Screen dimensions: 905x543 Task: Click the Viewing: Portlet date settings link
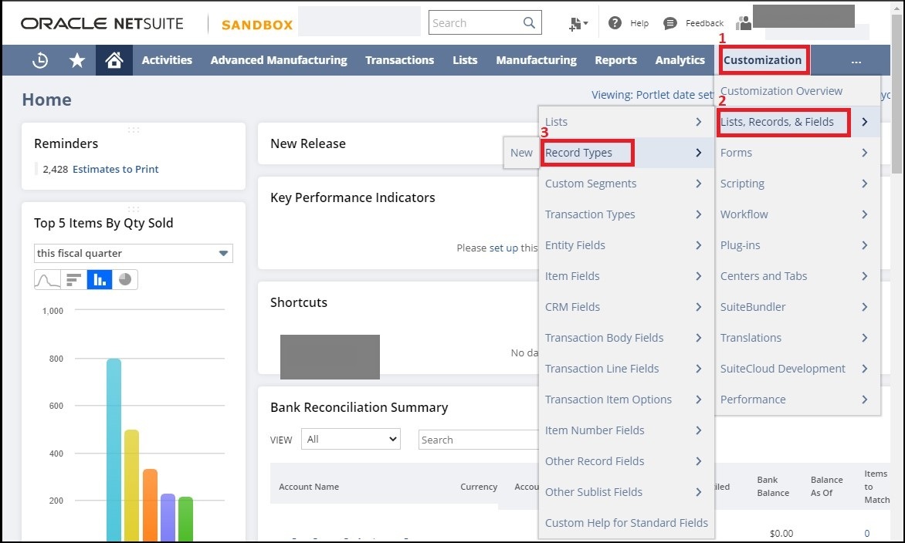click(x=652, y=95)
